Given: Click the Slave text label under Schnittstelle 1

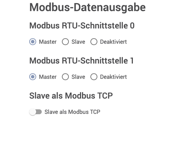Looking at the screenshot, I should 78,77.
